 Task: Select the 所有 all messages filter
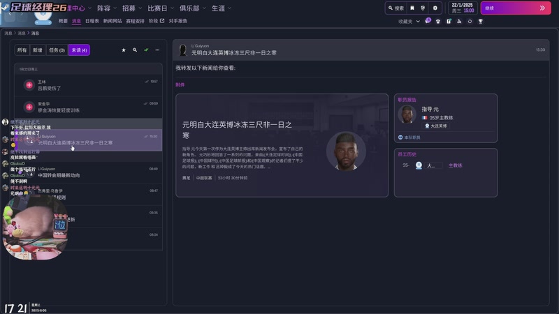22,50
